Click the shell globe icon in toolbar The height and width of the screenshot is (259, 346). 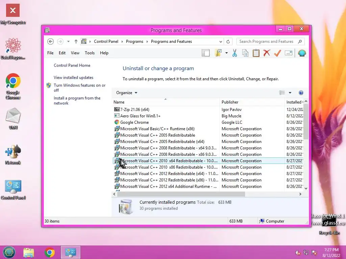tap(302, 53)
